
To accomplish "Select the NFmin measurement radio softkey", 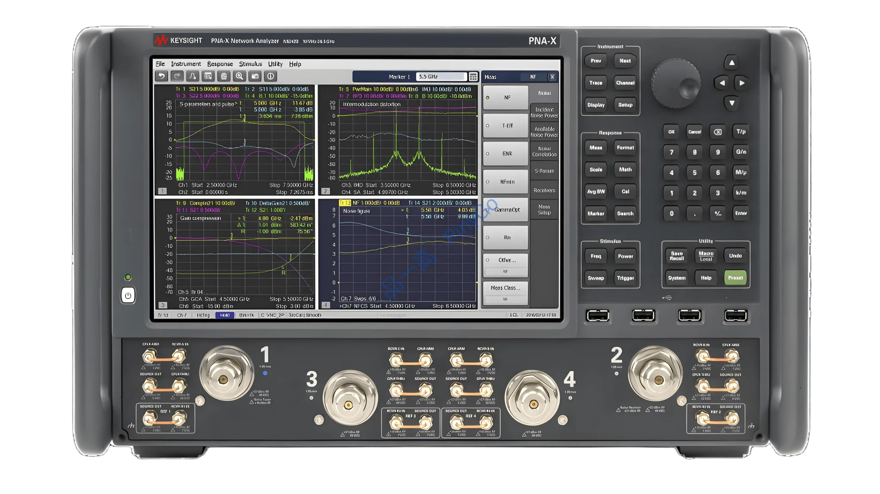I will pyautogui.click(x=505, y=182).
